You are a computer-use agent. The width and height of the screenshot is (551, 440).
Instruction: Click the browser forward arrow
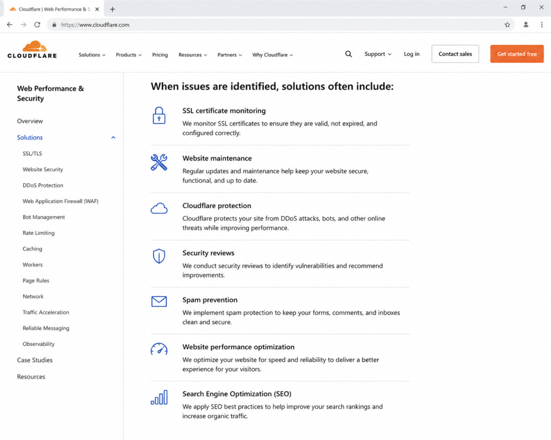coord(23,25)
